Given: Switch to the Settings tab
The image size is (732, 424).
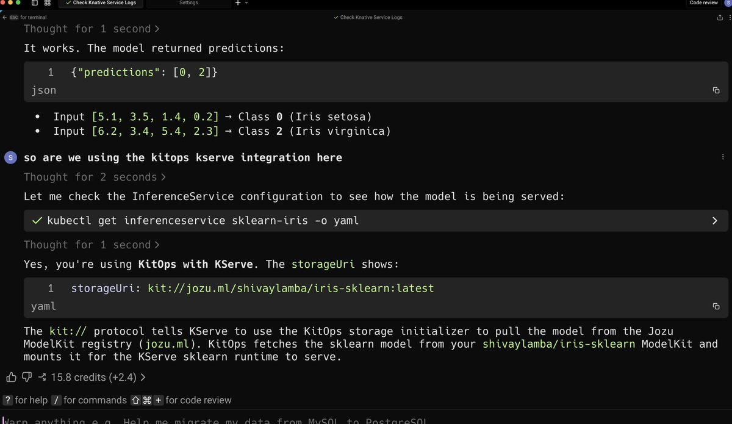Looking at the screenshot, I should [188, 3].
